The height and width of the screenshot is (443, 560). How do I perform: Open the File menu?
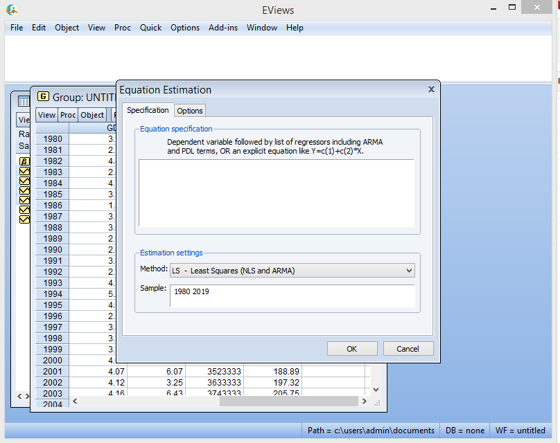click(17, 28)
